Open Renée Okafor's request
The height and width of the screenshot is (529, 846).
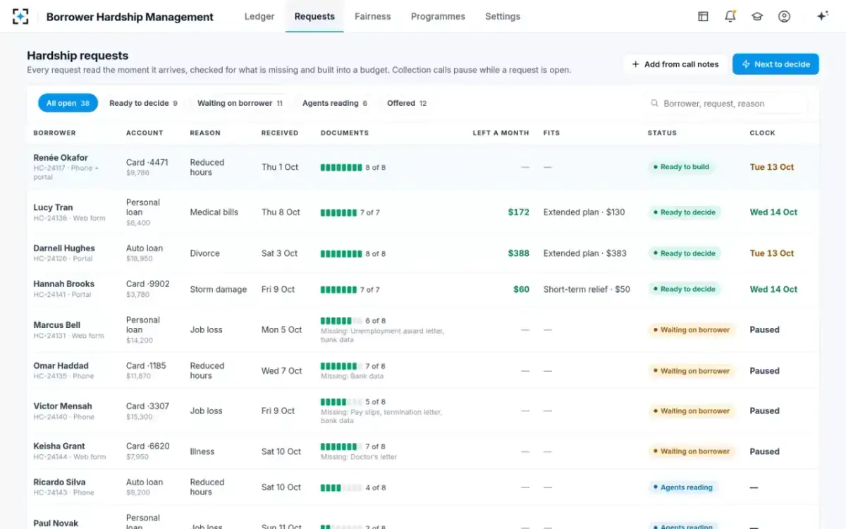click(423, 167)
